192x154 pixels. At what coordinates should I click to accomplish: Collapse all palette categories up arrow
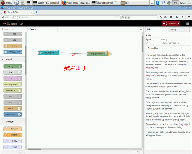(x=21, y=152)
